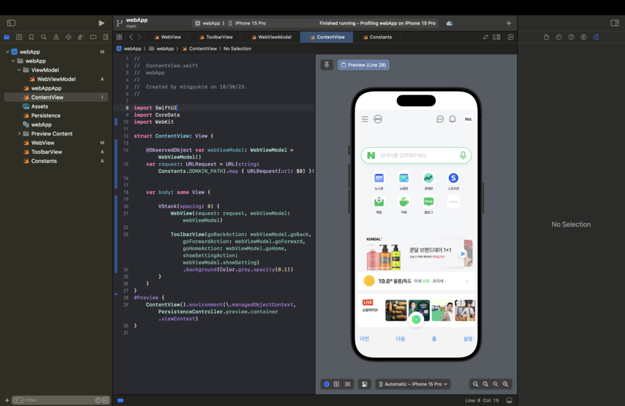625x406 pixels.
Task: Toggle the navigator sidebar visibility
Action: tap(11, 23)
